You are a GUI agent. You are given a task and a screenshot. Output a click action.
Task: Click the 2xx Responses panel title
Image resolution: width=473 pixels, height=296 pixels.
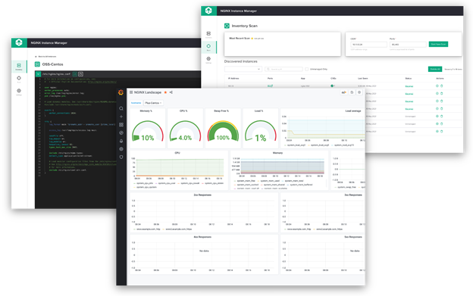click(x=202, y=195)
